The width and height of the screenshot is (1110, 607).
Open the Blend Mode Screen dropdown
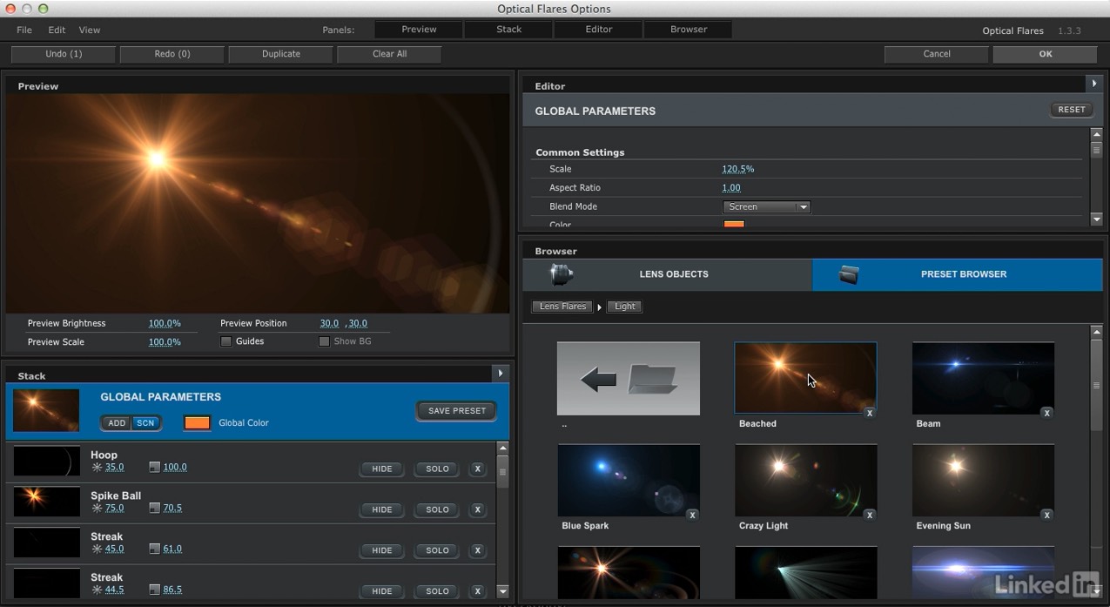pos(766,206)
